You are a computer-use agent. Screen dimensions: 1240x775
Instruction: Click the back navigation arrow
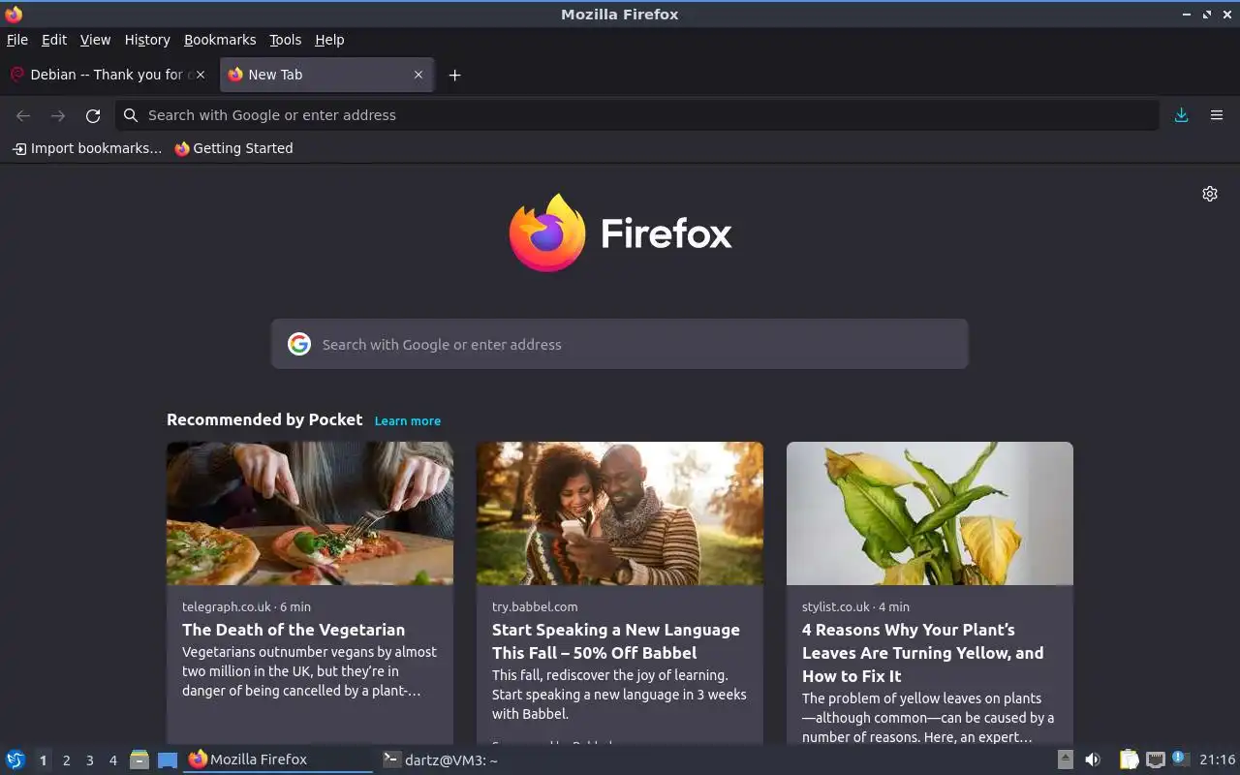(x=23, y=115)
